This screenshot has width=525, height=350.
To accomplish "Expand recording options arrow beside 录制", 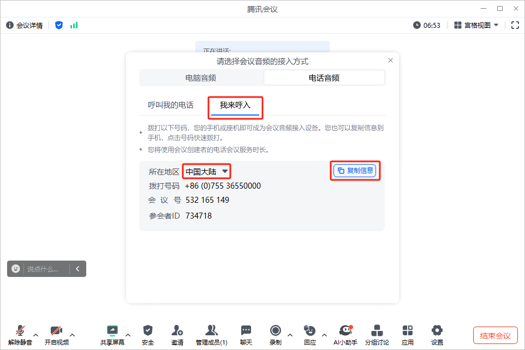I will pyautogui.click(x=290, y=335).
